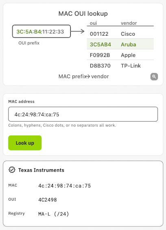Select the highlighted 3C5AB4 Aruba row
The image size is (166, 230).
click(120, 44)
